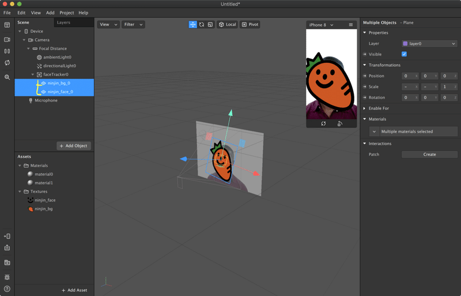
Task: Click the Add Asset button
Action: coord(74,290)
